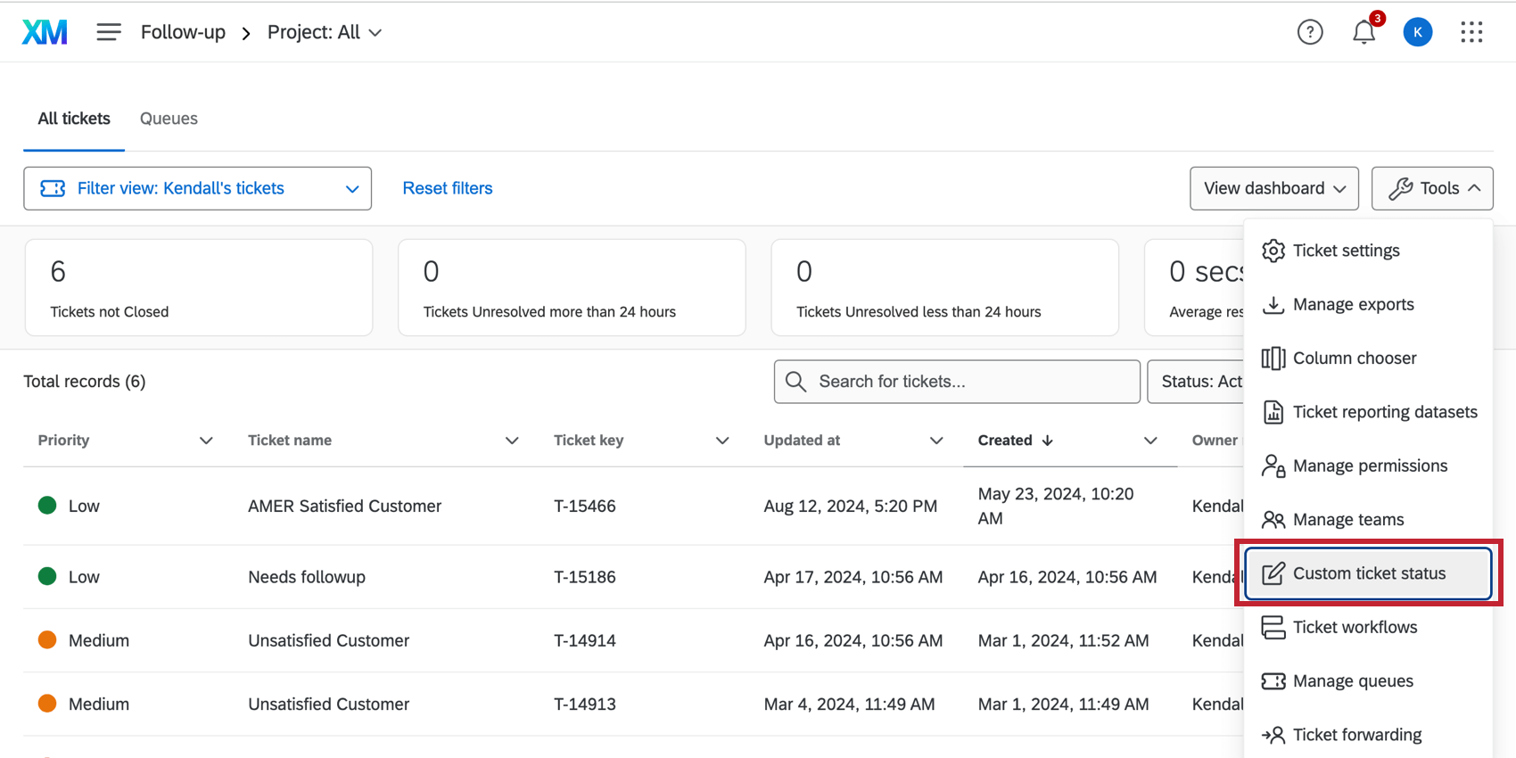
Task: Open the View dashboard dropdown
Action: pos(1273,188)
